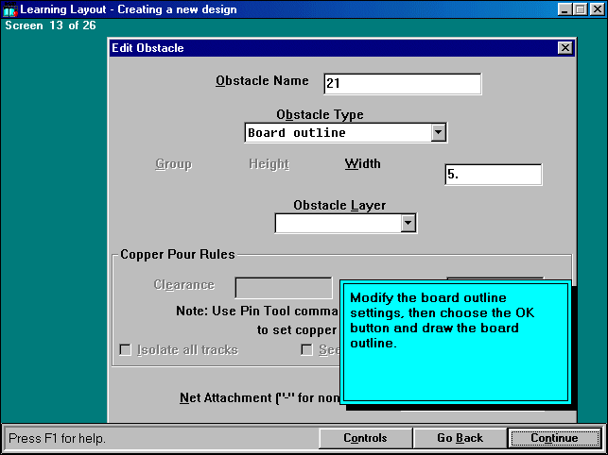Click the Obstacle Name field containing 21
Screen dimensions: 608x455
click(x=402, y=84)
